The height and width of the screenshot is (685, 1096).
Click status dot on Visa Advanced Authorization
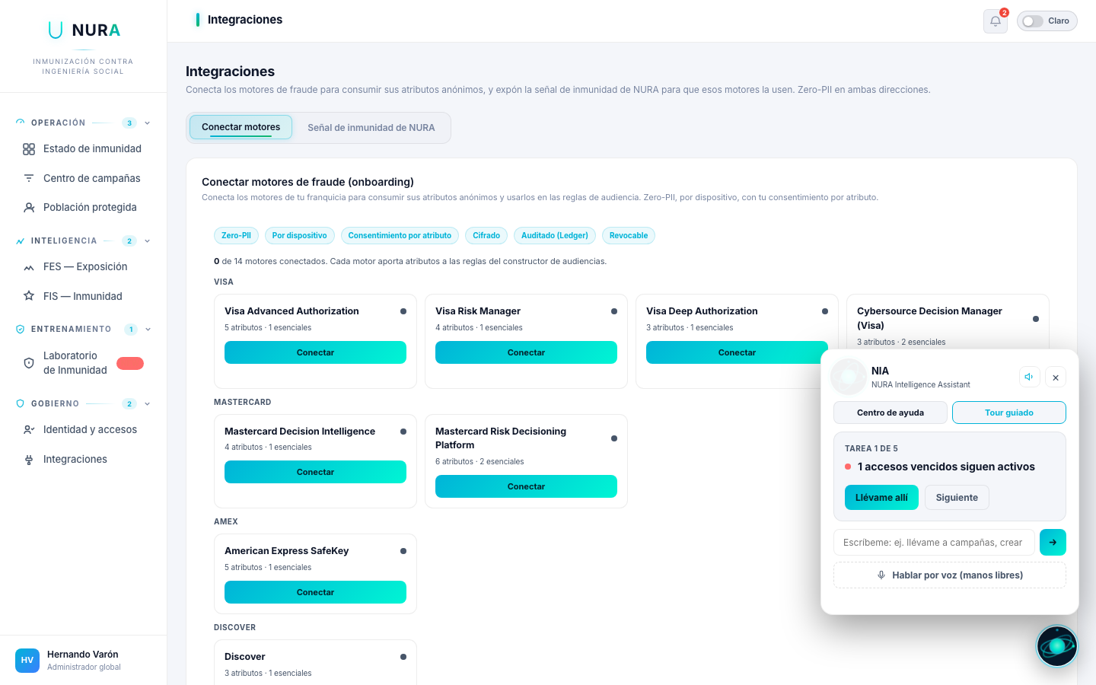(403, 311)
